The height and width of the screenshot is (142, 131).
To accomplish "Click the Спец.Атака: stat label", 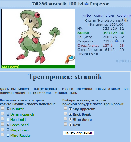I will tap(88, 46).
